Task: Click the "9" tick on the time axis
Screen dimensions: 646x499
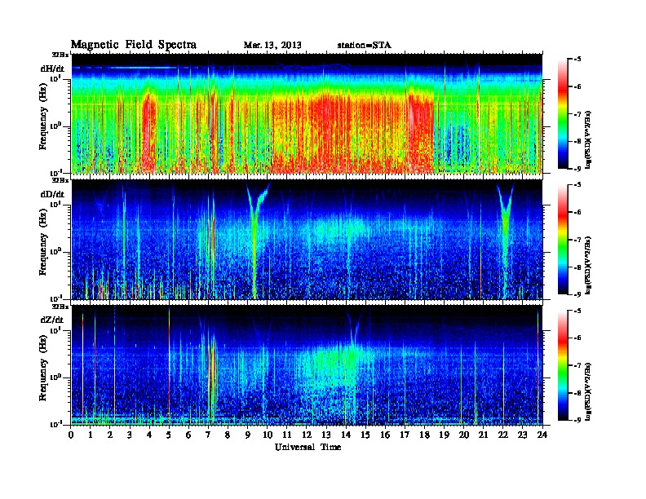Action: [x=248, y=435]
